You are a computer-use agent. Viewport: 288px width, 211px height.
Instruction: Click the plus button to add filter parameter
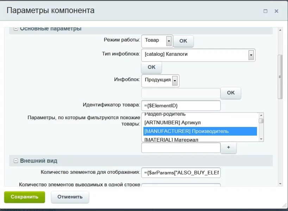(228, 148)
